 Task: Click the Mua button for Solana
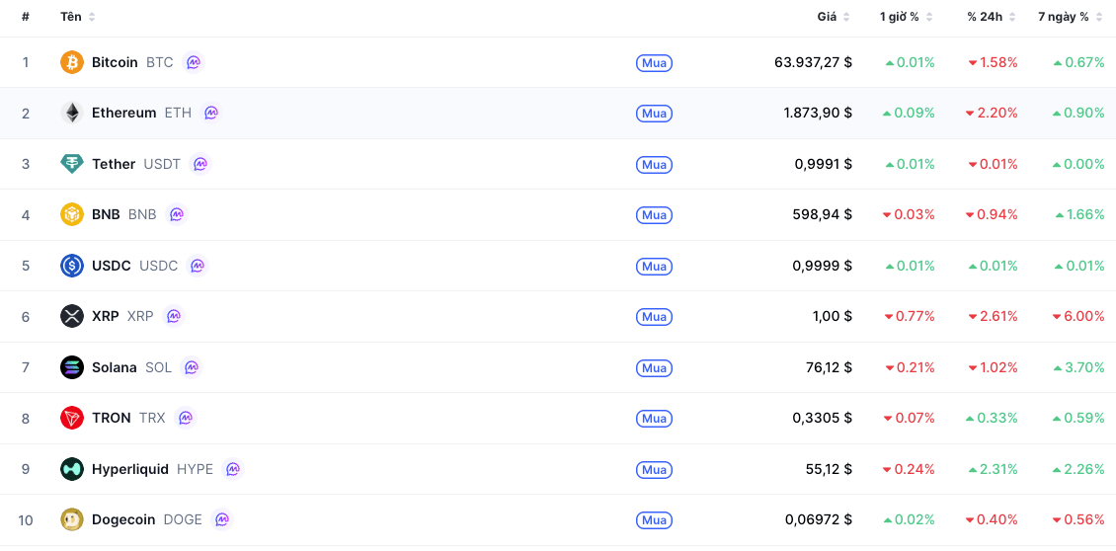click(x=654, y=367)
